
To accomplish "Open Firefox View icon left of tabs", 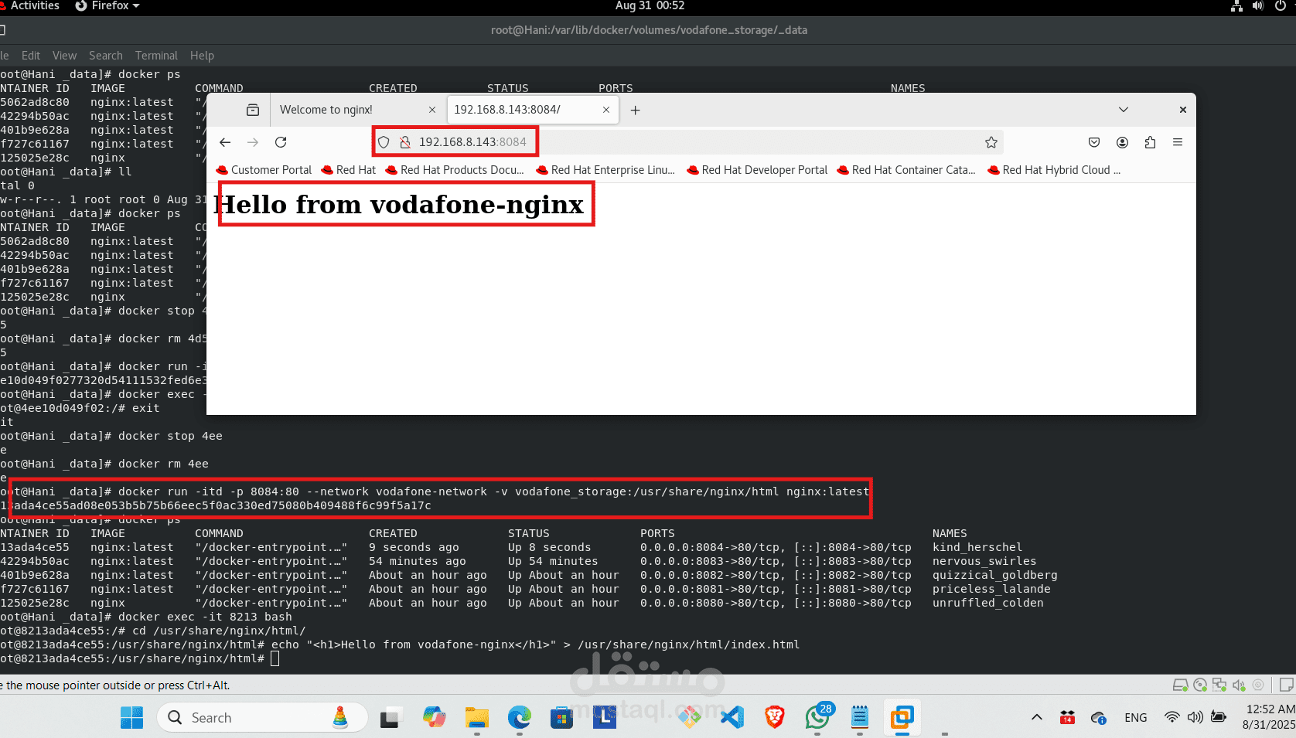I will [253, 110].
